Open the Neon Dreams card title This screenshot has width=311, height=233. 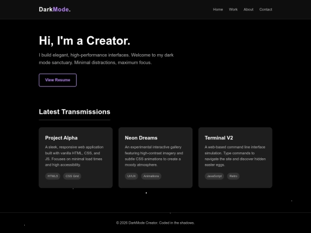tap(141, 138)
